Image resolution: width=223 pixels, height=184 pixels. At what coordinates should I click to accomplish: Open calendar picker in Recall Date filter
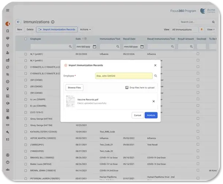point(142,47)
